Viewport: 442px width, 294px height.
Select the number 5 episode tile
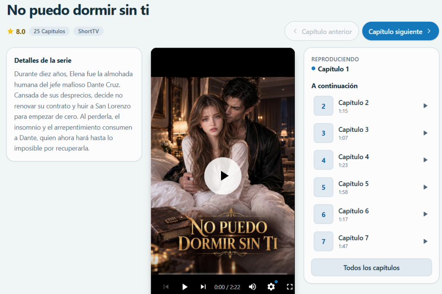pyautogui.click(x=323, y=187)
